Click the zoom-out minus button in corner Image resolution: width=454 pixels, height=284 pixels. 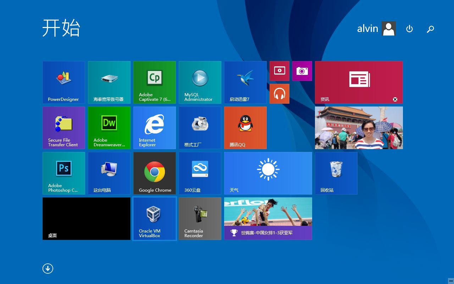[x=451, y=280]
